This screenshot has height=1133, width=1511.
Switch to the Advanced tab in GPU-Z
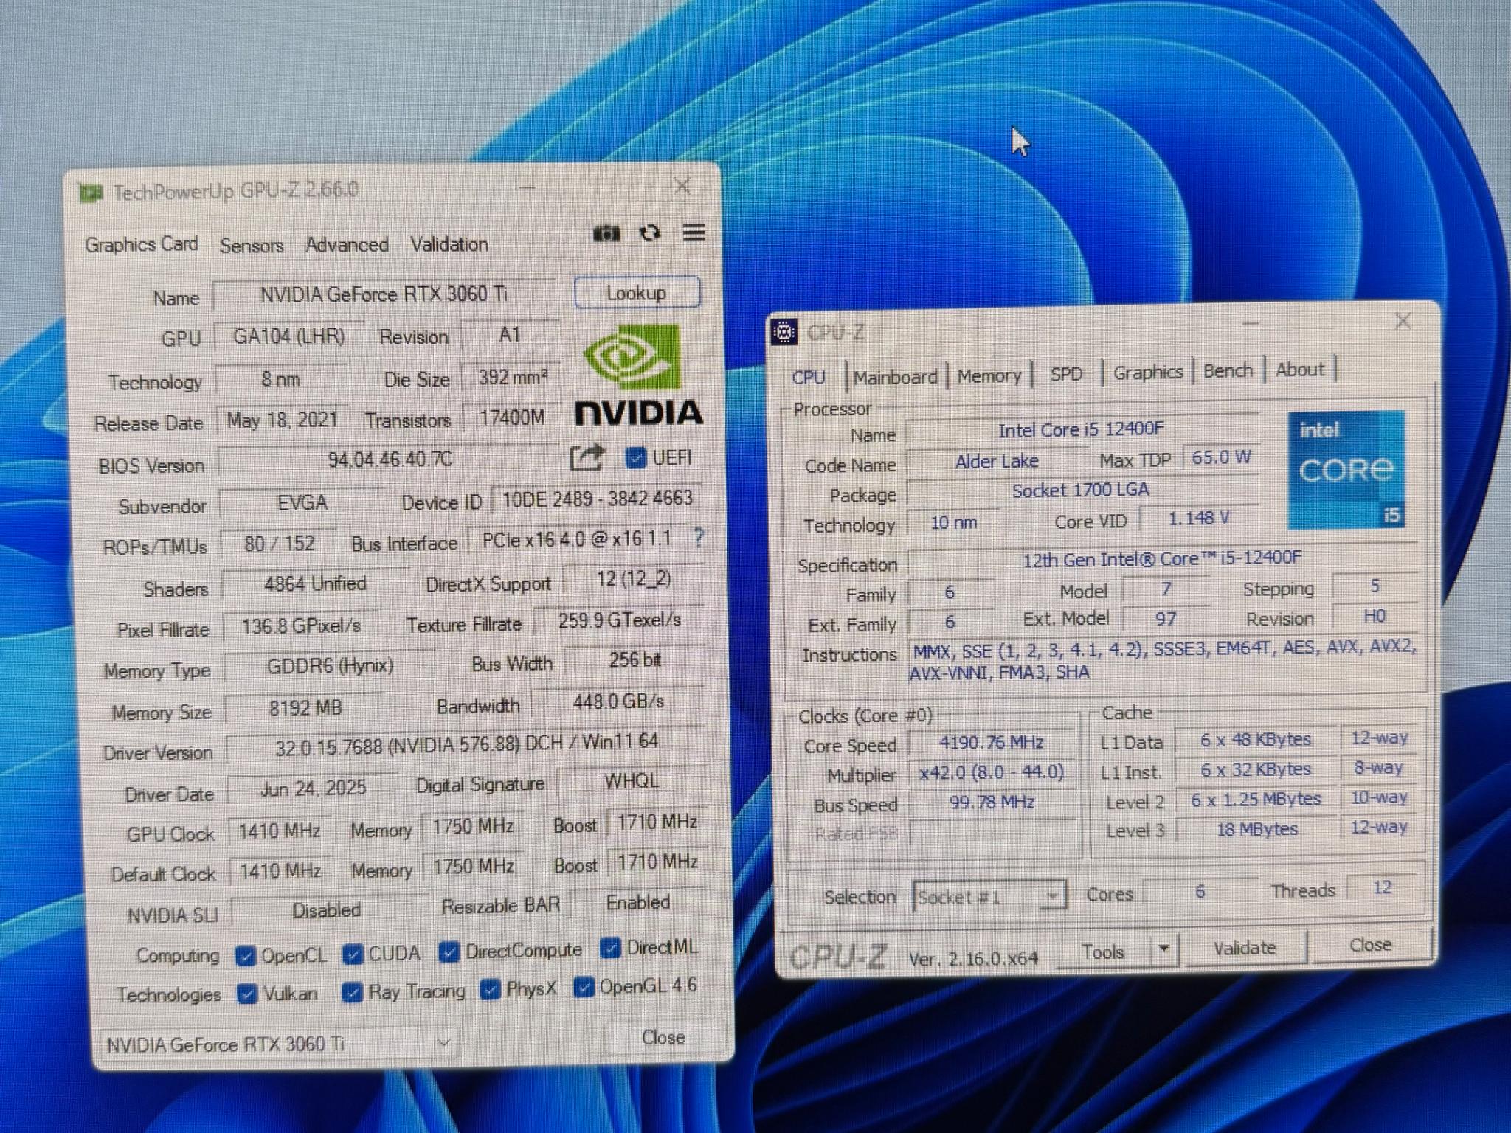[347, 244]
